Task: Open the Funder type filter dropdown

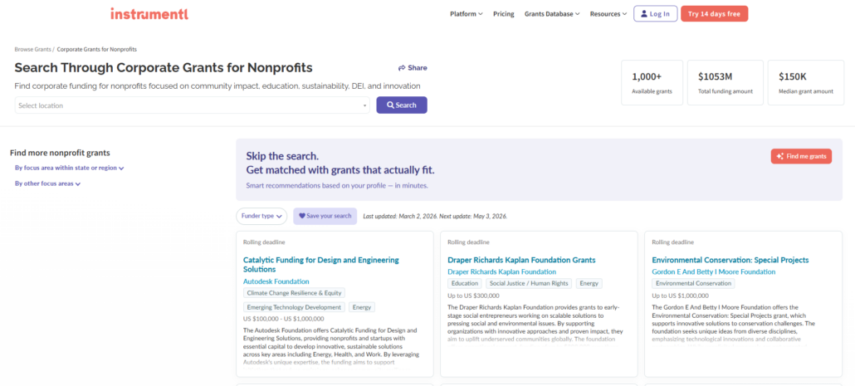Action: pos(261,216)
